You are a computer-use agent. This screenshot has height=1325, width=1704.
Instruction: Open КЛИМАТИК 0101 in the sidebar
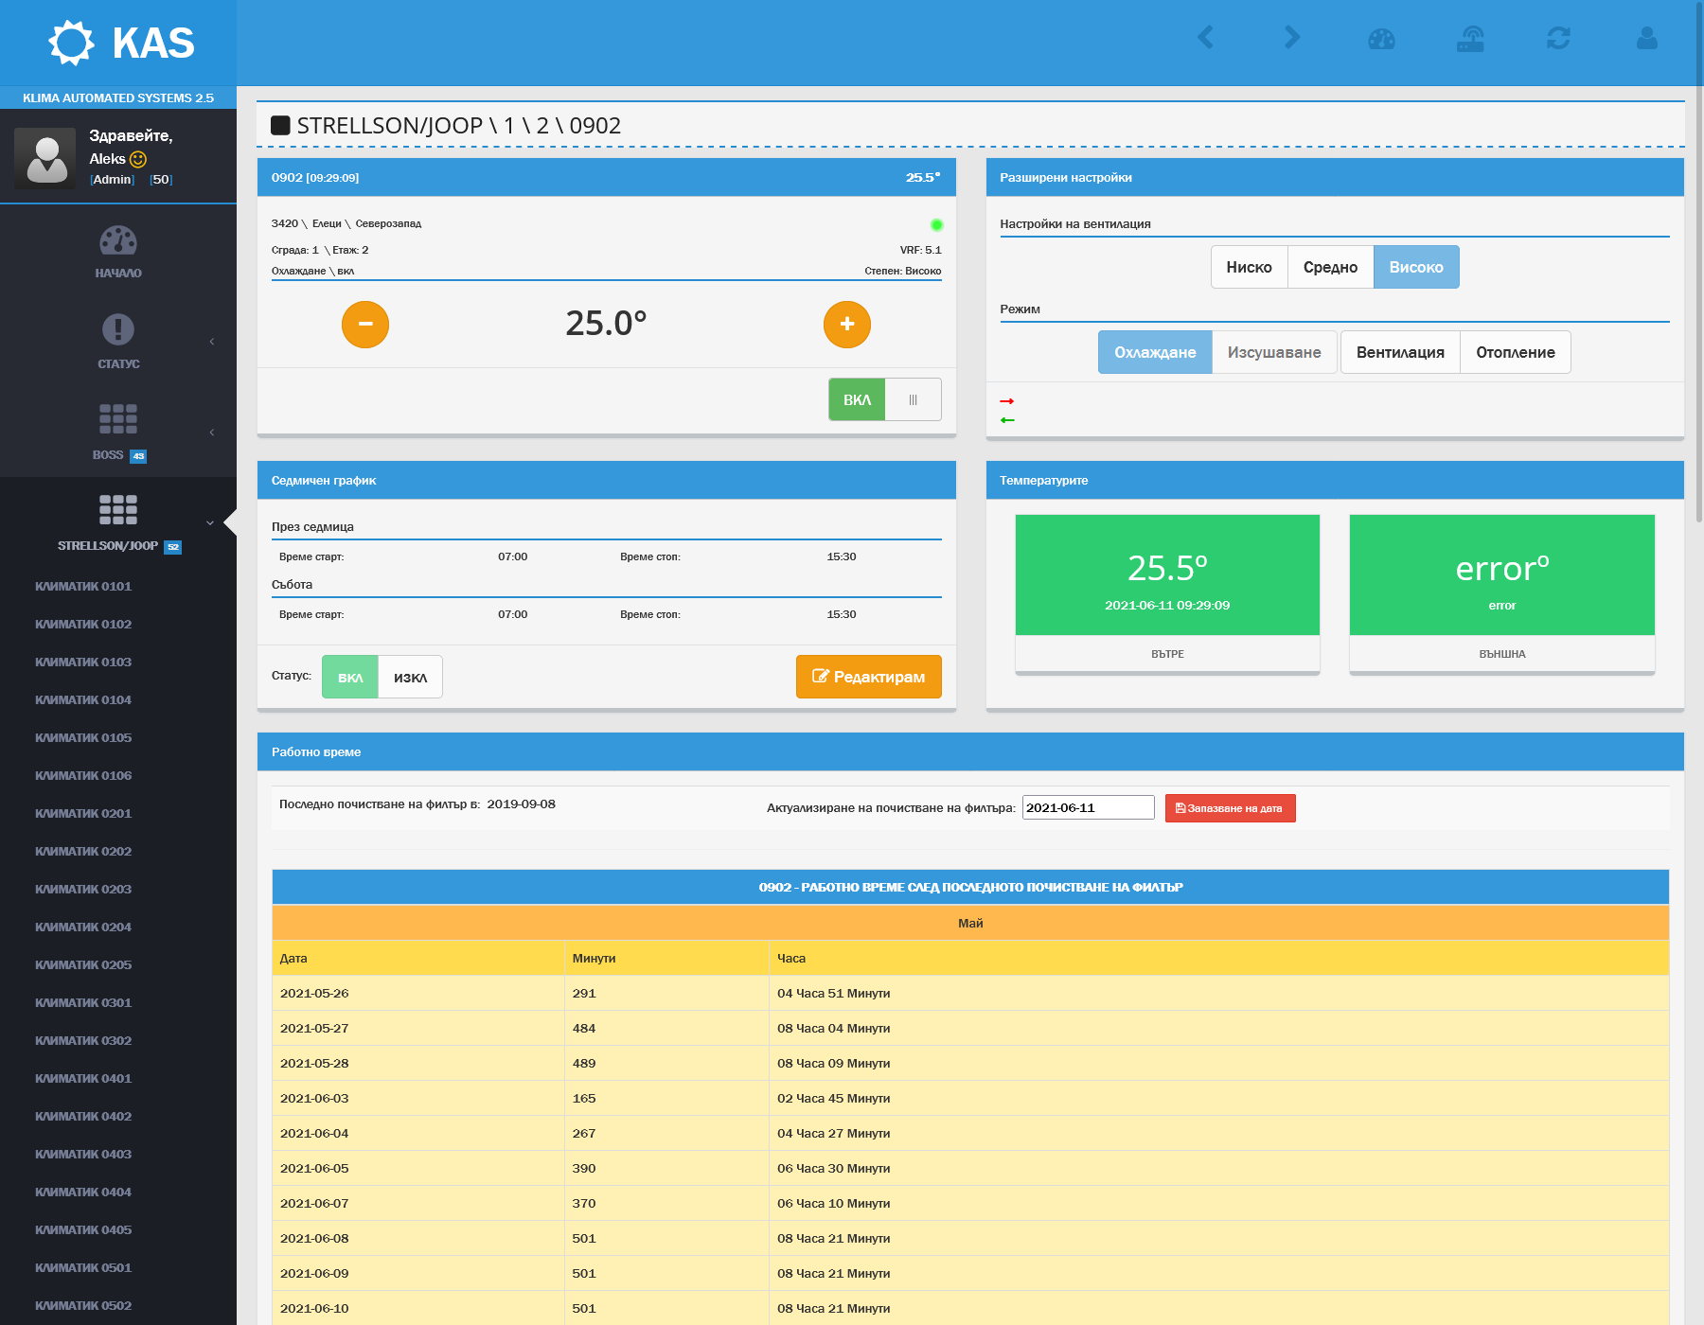(83, 586)
